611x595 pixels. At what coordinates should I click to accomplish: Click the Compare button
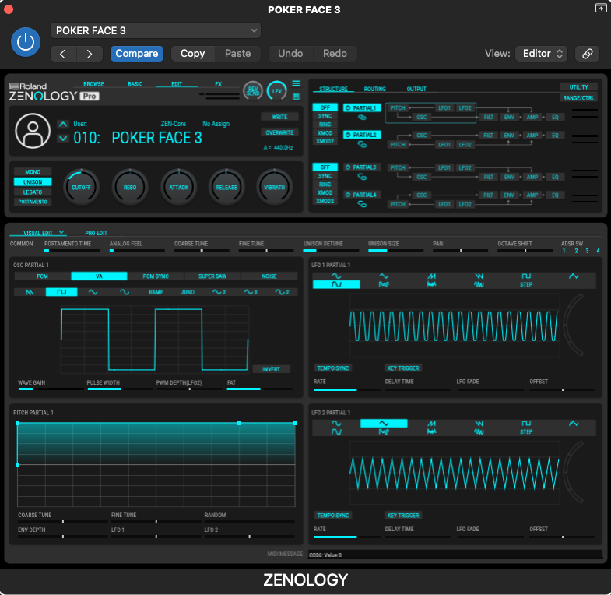tap(137, 54)
